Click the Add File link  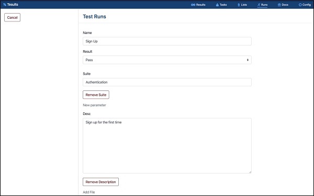[89, 192]
